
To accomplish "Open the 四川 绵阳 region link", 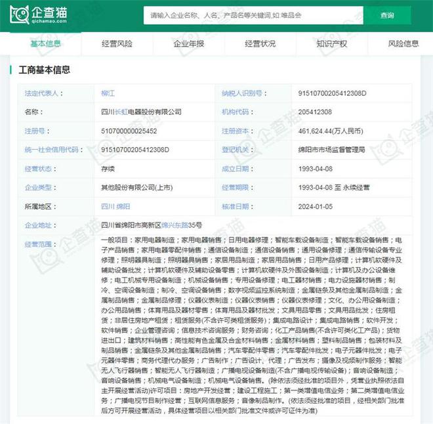I will (x=115, y=206).
